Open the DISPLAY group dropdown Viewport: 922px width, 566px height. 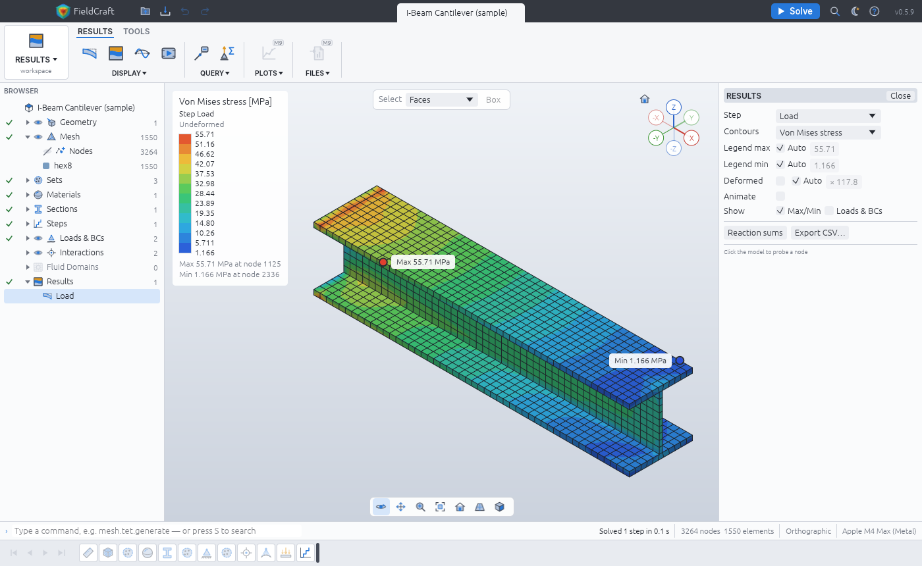click(129, 73)
